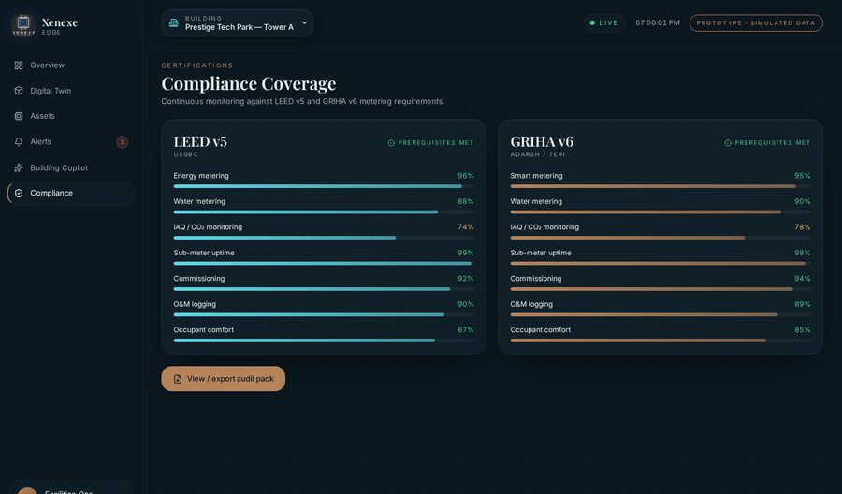Click the Digital Twin cube icon
Viewport: 842px width, 494px height.
tap(19, 91)
